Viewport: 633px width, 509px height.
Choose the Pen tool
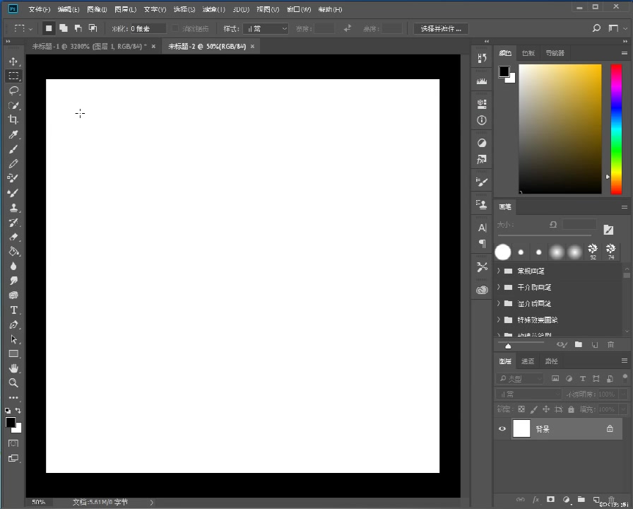pyautogui.click(x=13, y=324)
